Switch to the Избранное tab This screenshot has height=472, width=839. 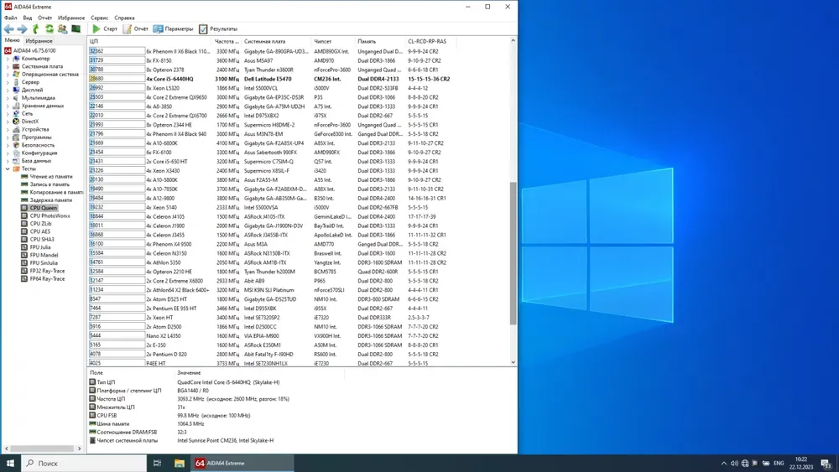coord(39,40)
